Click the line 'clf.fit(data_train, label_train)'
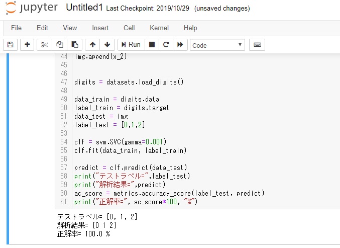 [130, 150]
